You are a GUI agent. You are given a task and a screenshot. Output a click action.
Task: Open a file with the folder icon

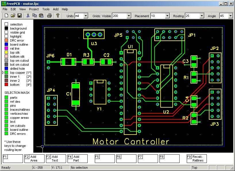pyautogui.click(x=13, y=15)
